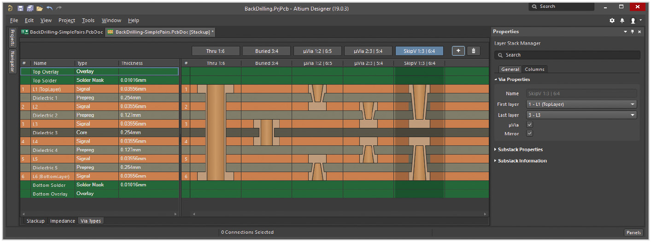Switch to BackDrilling-SimplePairs.PcbDoc document tab
Screen dimensions: 651x242
click(62, 32)
